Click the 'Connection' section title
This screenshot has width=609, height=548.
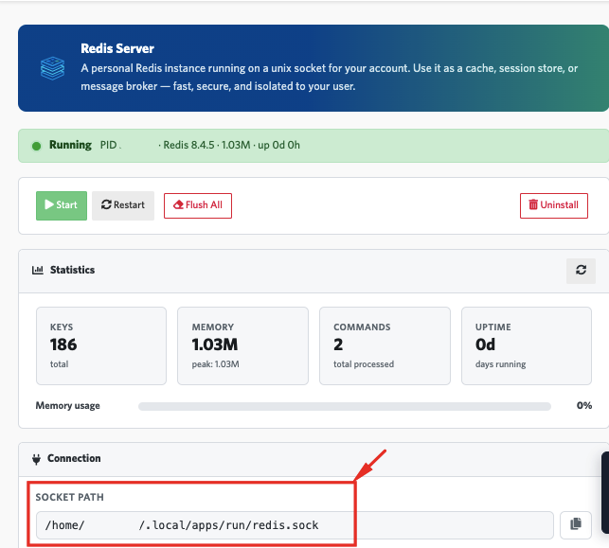74,458
